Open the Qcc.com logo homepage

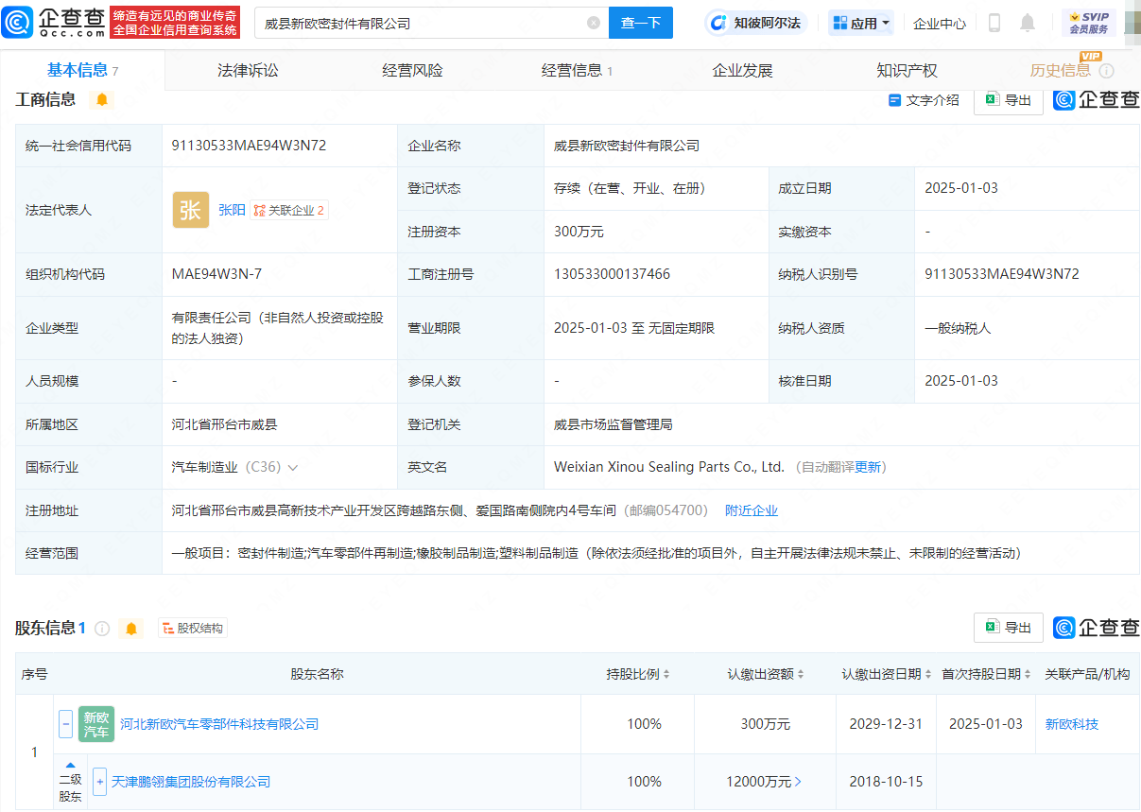53,22
